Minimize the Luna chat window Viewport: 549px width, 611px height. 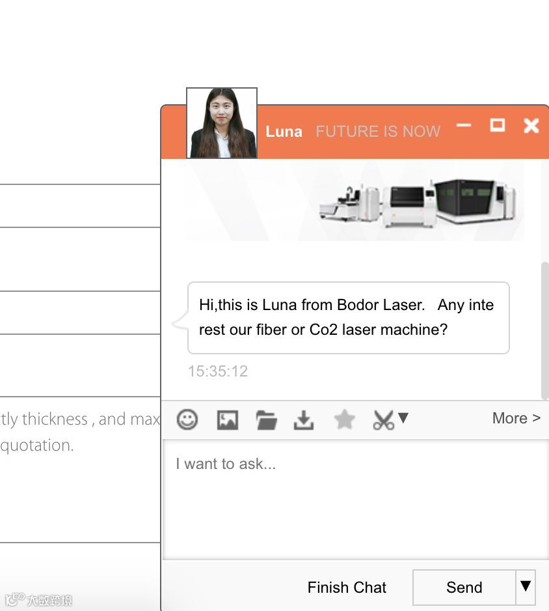(463, 125)
